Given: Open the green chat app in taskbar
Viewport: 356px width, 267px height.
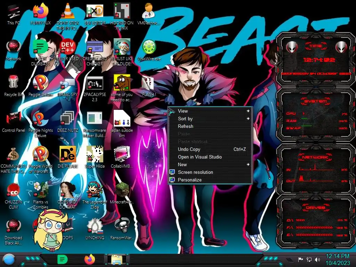Looking at the screenshot, I should coord(63,259).
